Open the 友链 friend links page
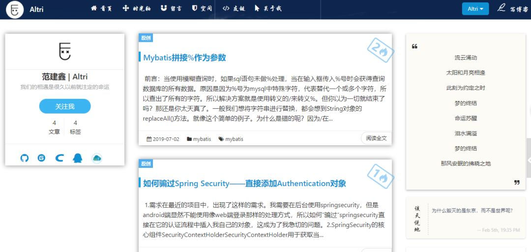Image resolution: width=531 pixels, height=252 pixels. (234, 8)
